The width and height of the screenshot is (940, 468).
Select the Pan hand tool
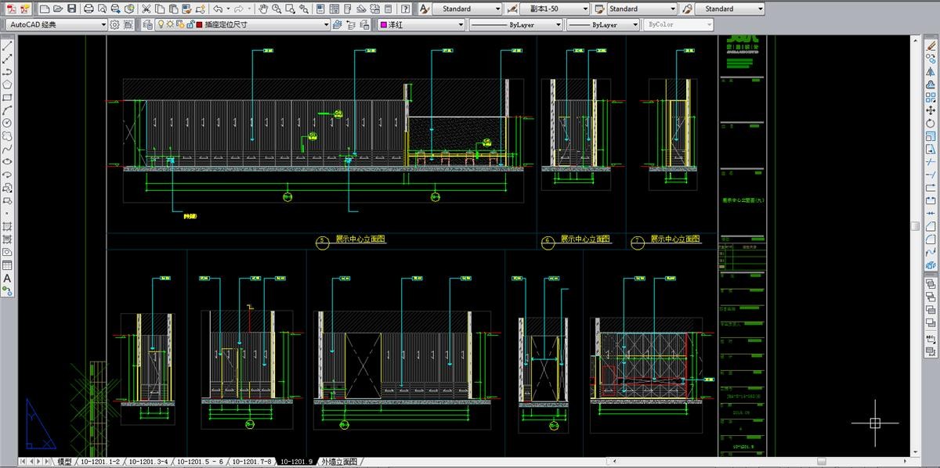click(263, 9)
